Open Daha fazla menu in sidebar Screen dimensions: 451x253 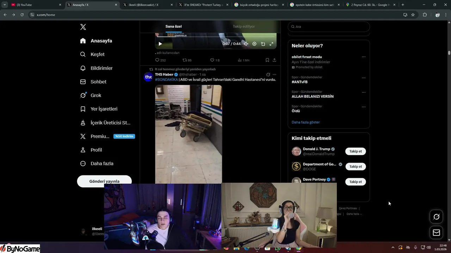coord(97,163)
